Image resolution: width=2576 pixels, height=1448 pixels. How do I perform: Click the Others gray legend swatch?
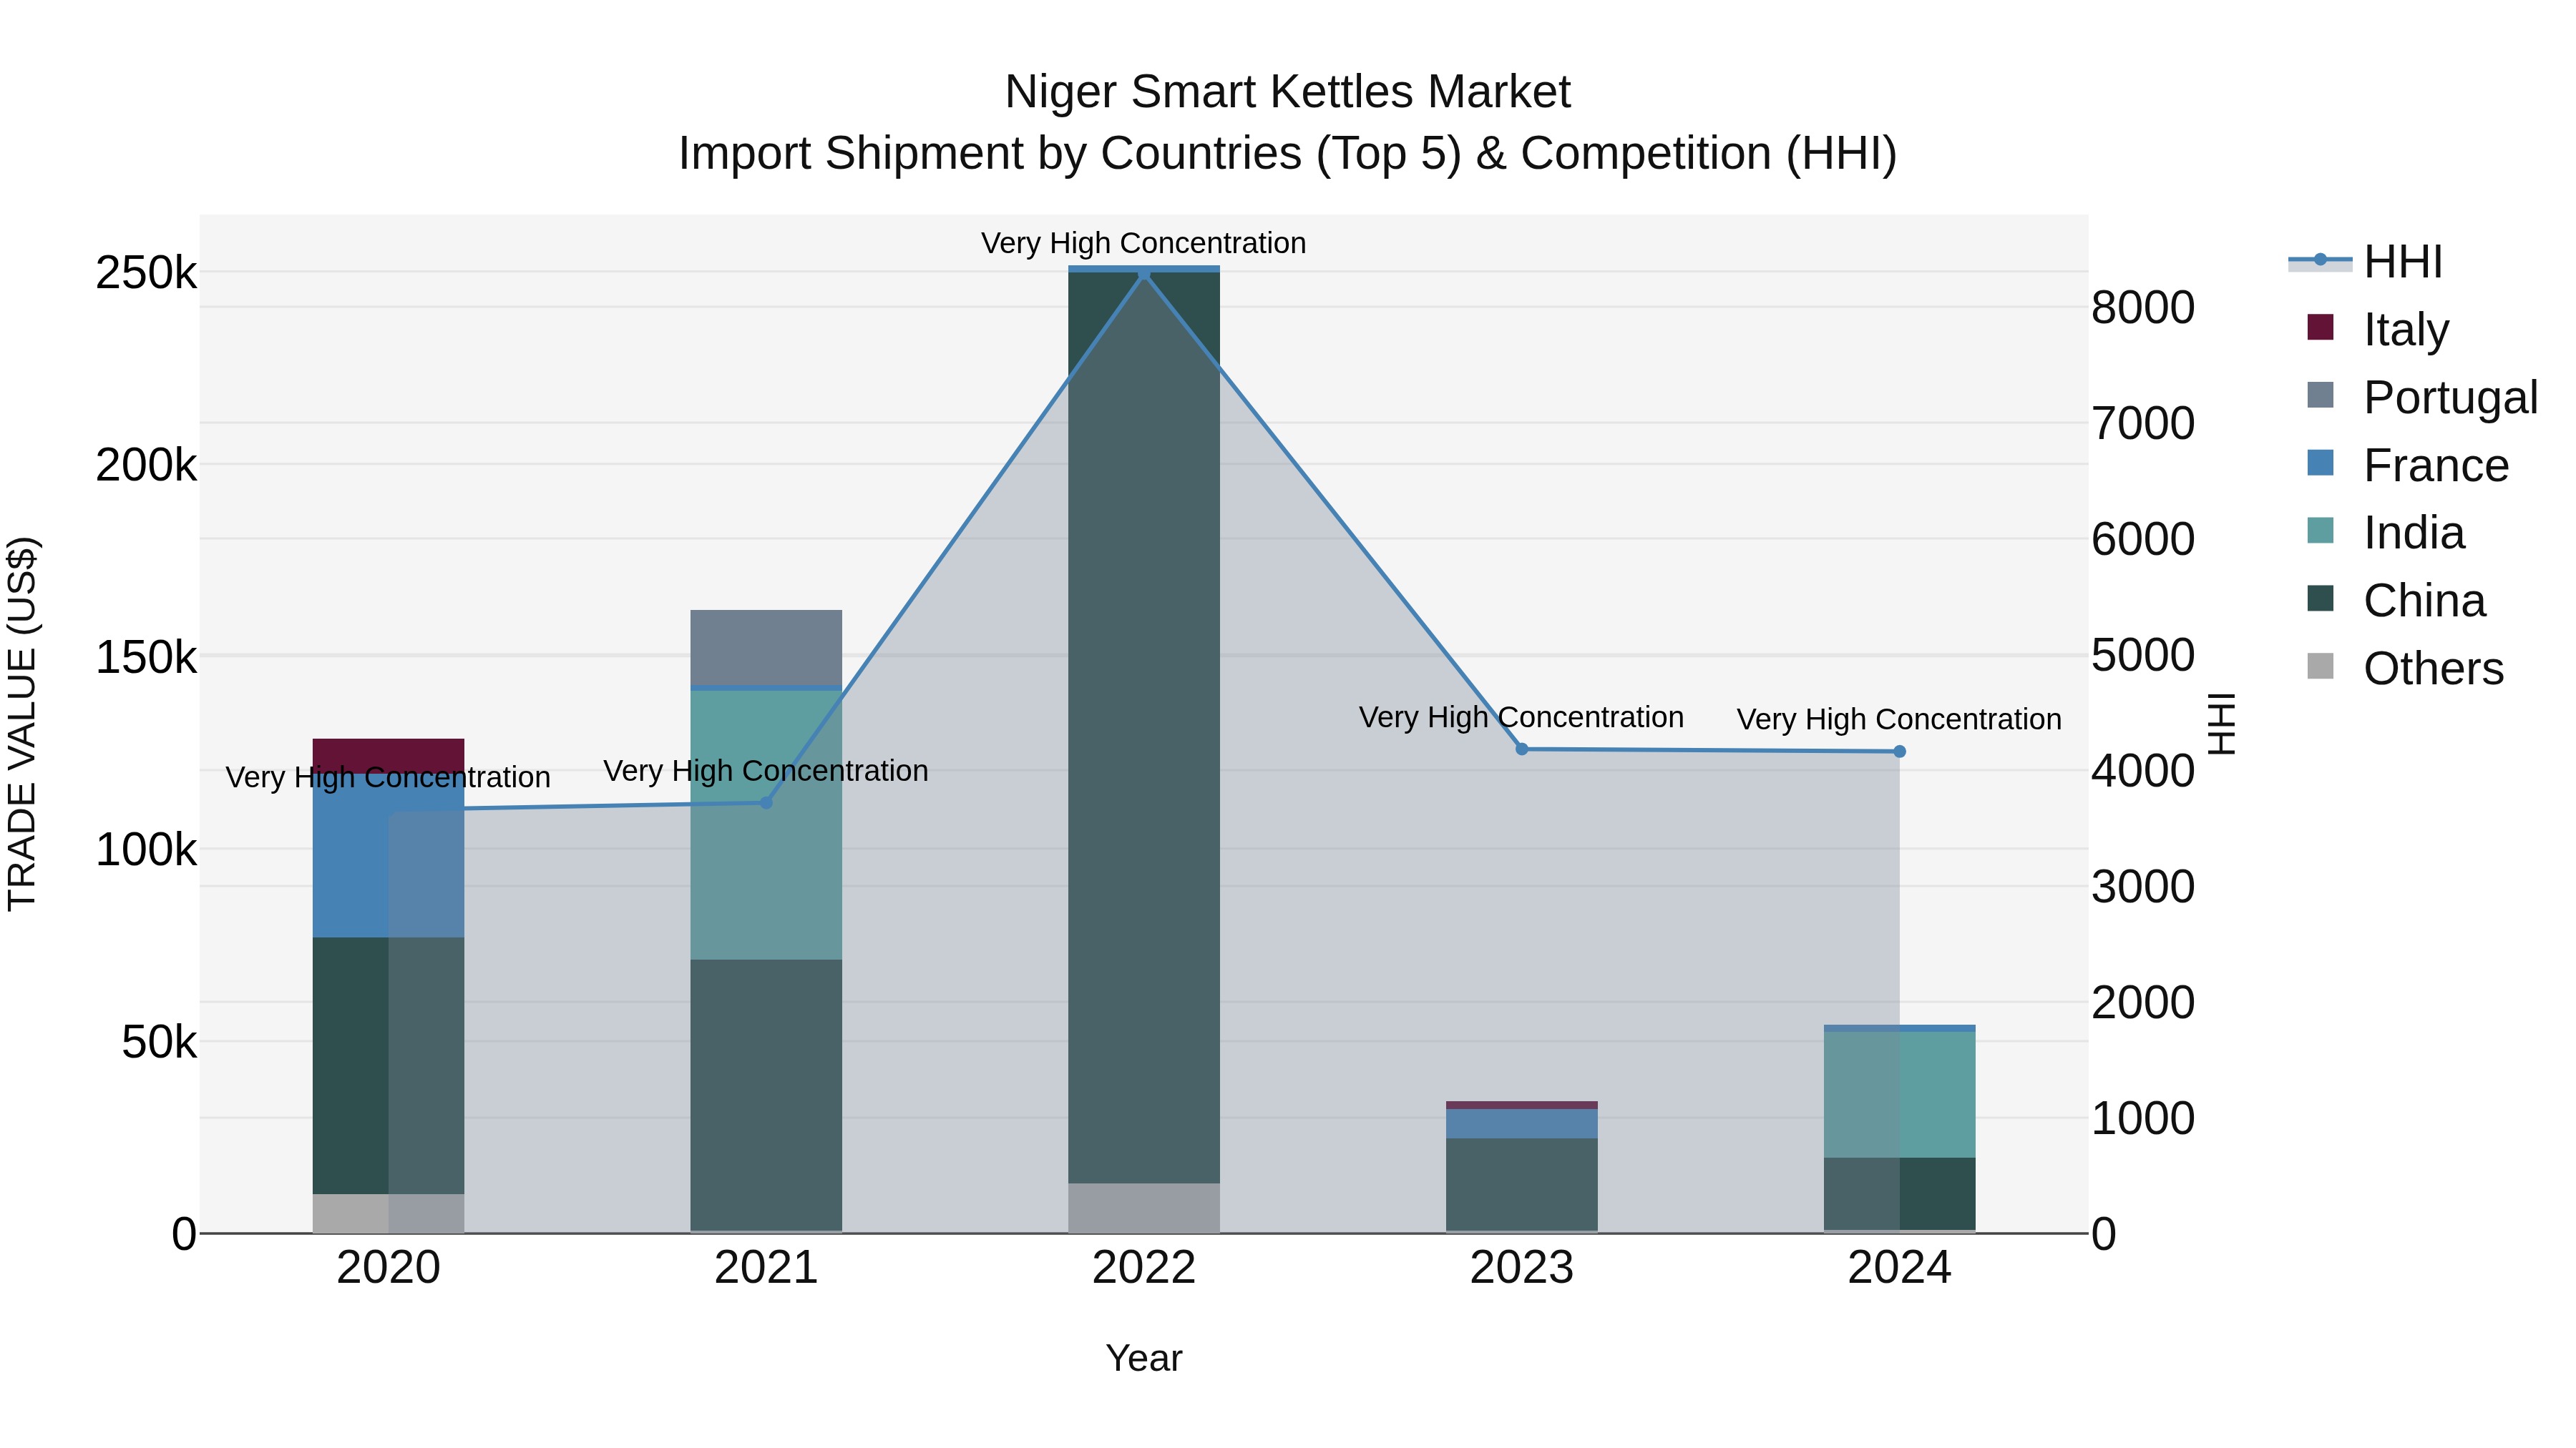click(2320, 666)
